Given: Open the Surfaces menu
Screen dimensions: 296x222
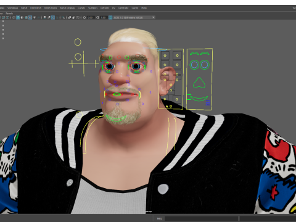Looking at the screenshot, I should [92, 8].
